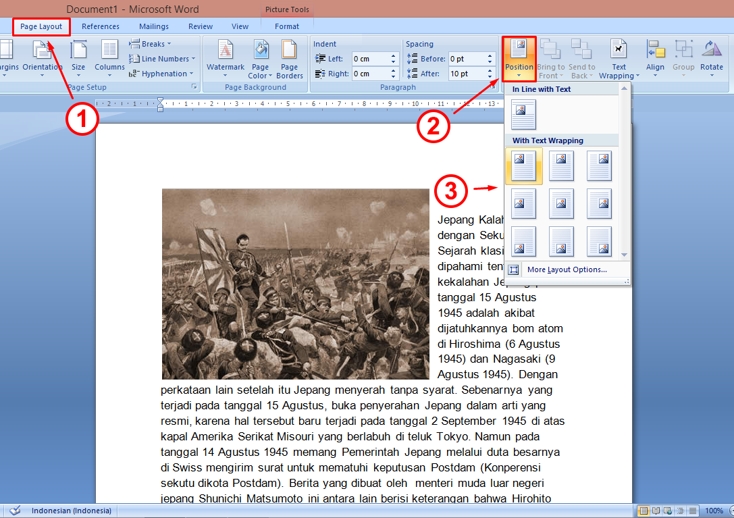Choose middle center position with square wrapping
The width and height of the screenshot is (734, 518).
point(561,204)
